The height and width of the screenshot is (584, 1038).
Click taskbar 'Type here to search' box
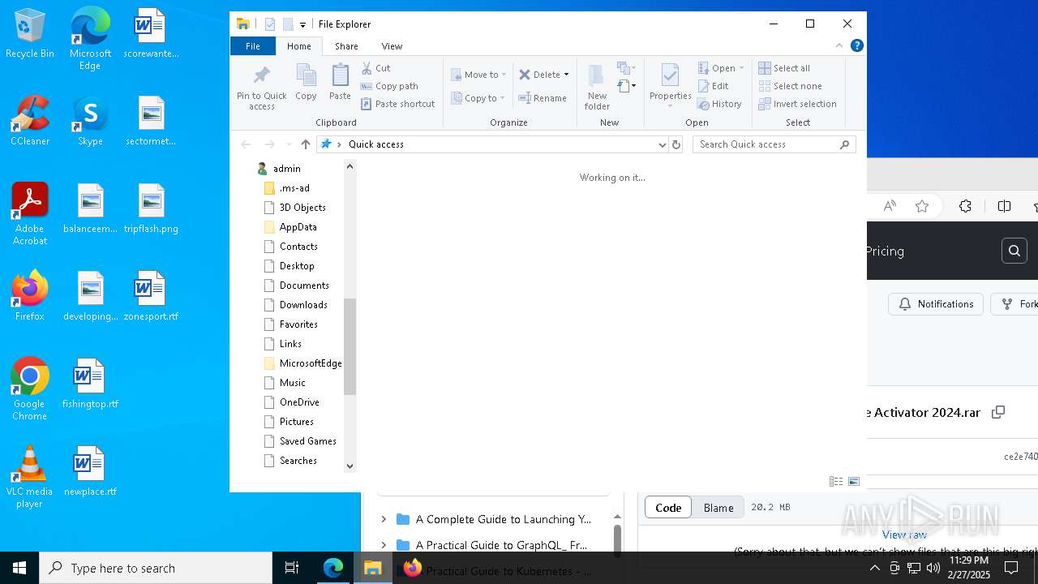coord(156,568)
